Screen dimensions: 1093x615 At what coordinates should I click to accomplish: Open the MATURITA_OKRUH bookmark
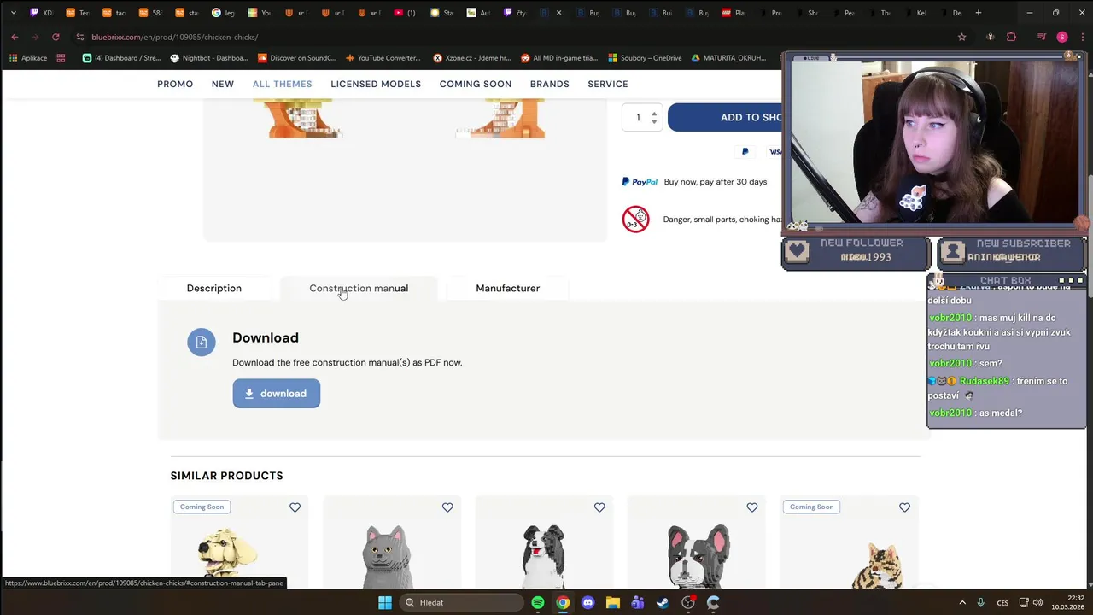pyautogui.click(x=728, y=58)
